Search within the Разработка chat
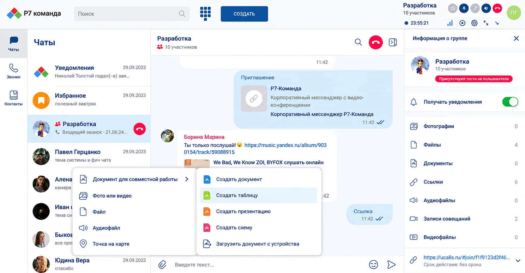Image resolution: width=525 pixels, height=273 pixels. coord(358,42)
